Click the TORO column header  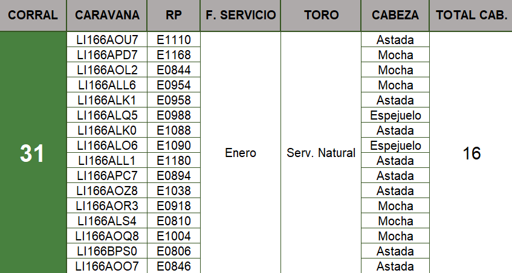(321, 15)
